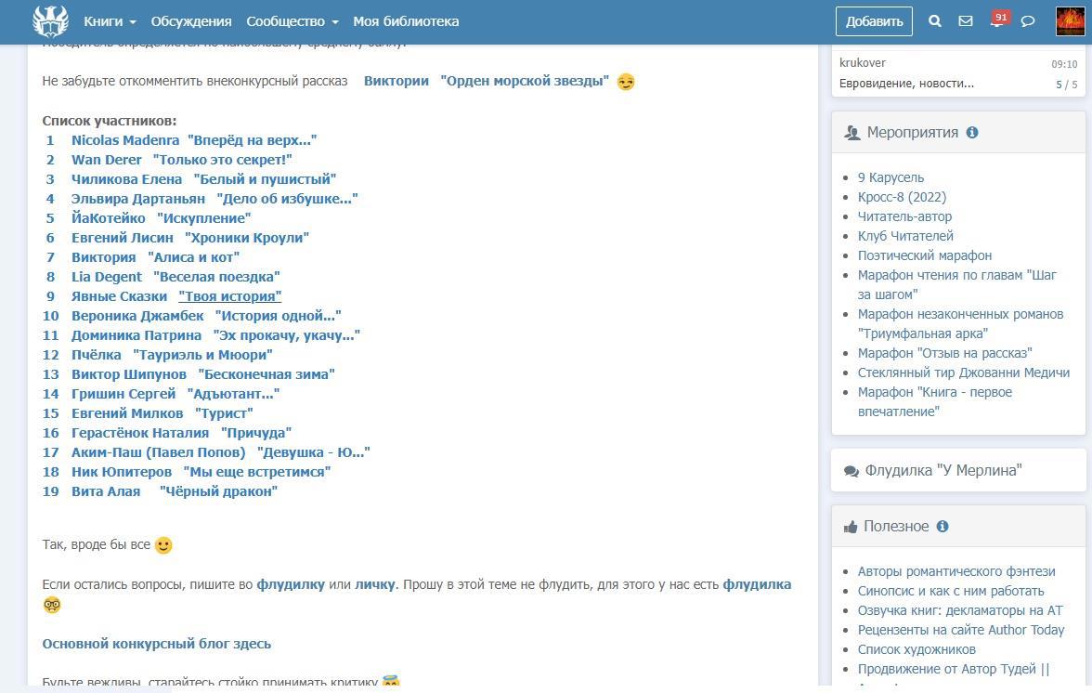This screenshot has height=693, width=1092.
Task: Open author Аким-Паш (Павел Попов)
Action: [158, 452]
